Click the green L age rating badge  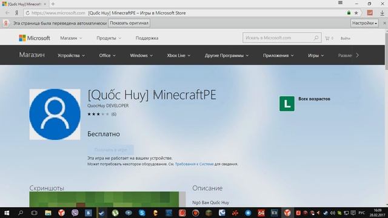(287, 104)
